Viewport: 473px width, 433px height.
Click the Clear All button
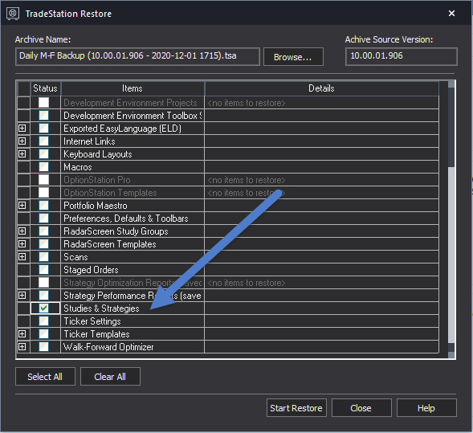(110, 377)
